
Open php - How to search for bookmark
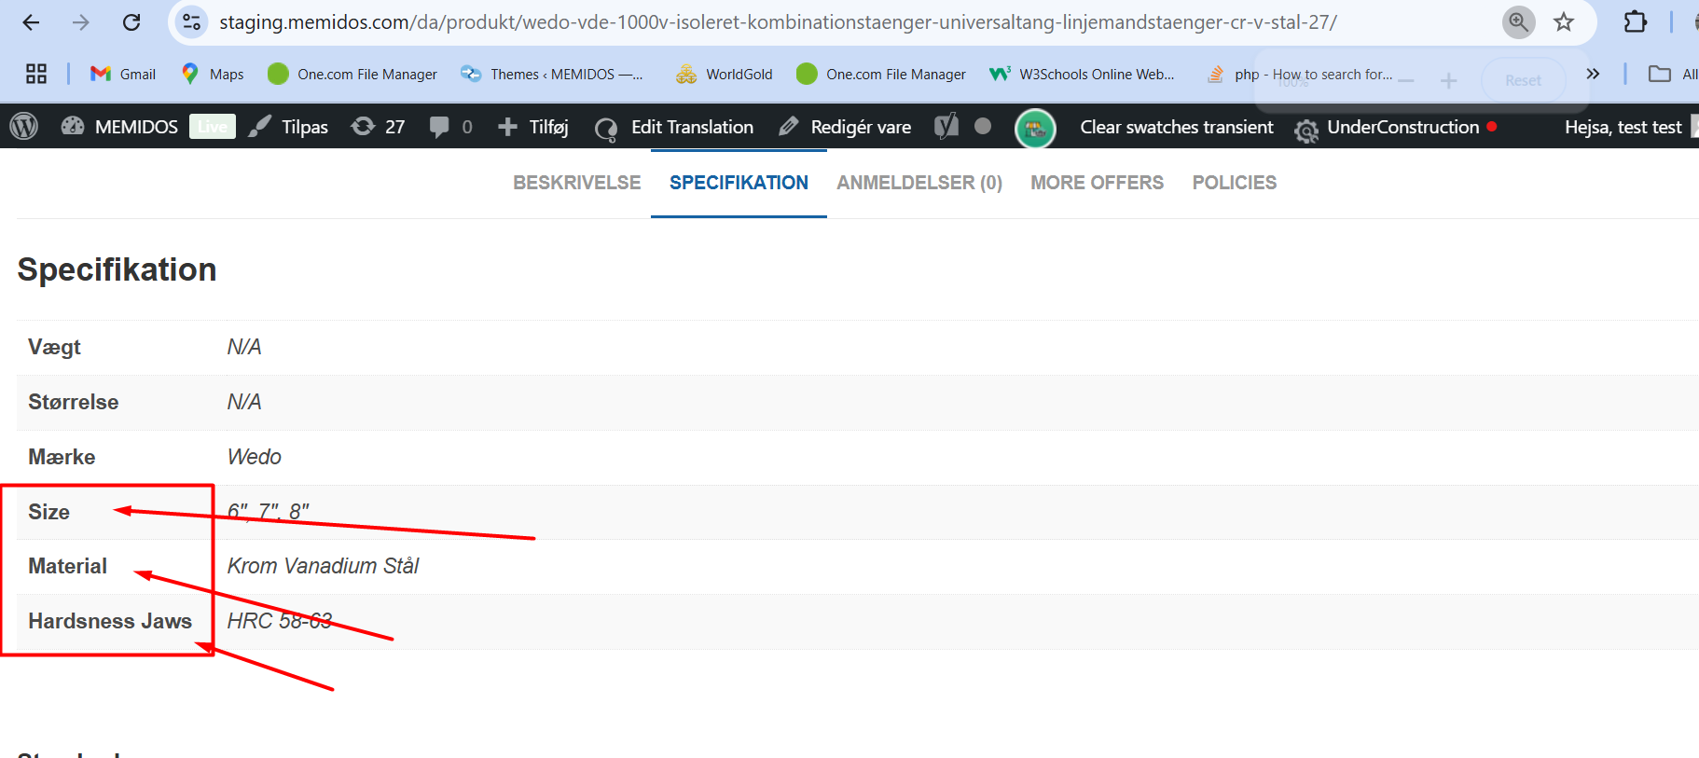pos(1298,74)
